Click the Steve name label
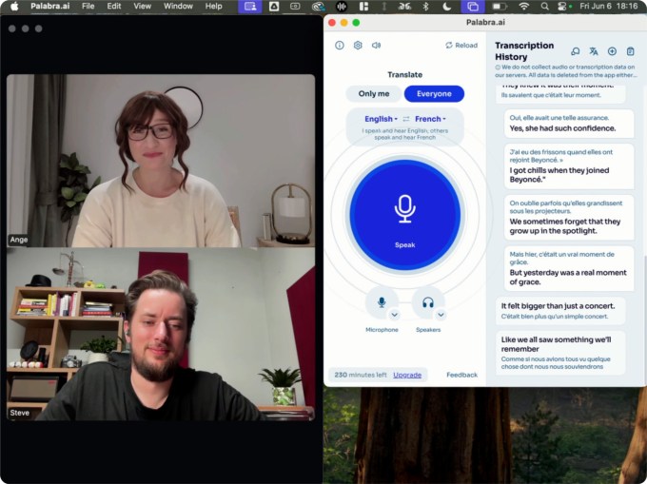Image resolution: width=647 pixels, height=484 pixels. tap(19, 413)
